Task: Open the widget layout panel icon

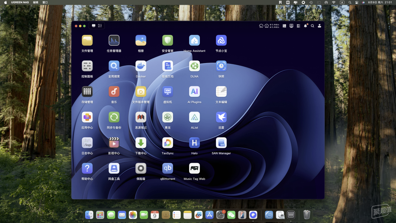Action: [285, 26]
